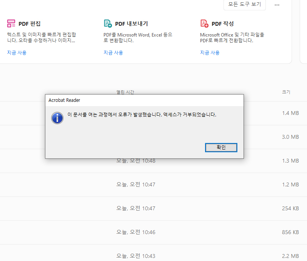Click the 확인 button in the dialog
Screen dimensions: 307x261
click(x=221, y=147)
